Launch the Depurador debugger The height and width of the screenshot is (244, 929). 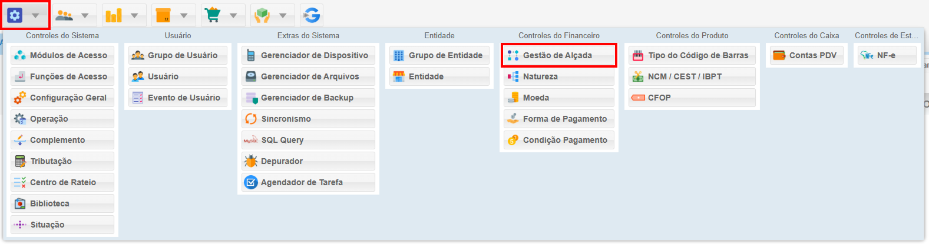click(x=308, y=161)
